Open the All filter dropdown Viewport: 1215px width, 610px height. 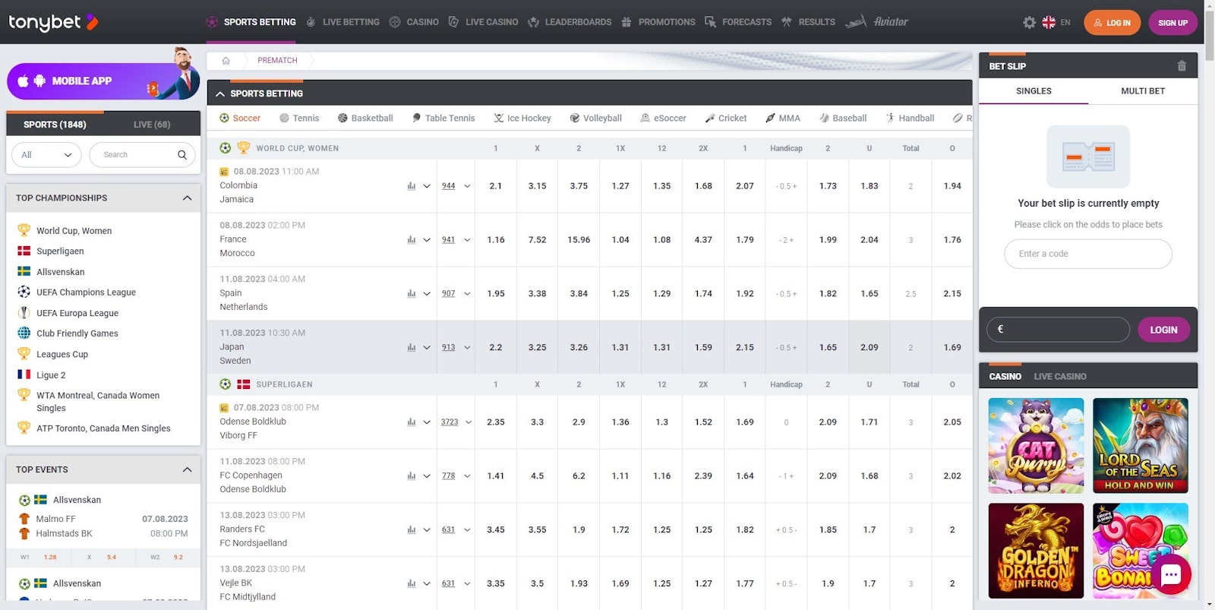point(46,155)
